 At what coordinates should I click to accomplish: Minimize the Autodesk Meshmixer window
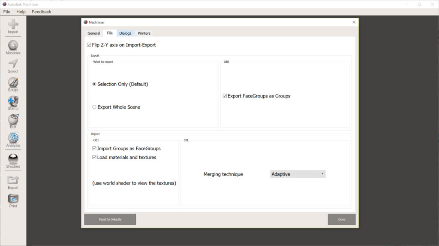point(406,4)
